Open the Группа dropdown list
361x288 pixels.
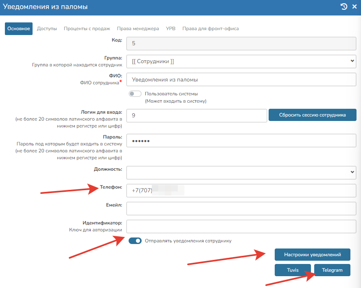[241, 61]
